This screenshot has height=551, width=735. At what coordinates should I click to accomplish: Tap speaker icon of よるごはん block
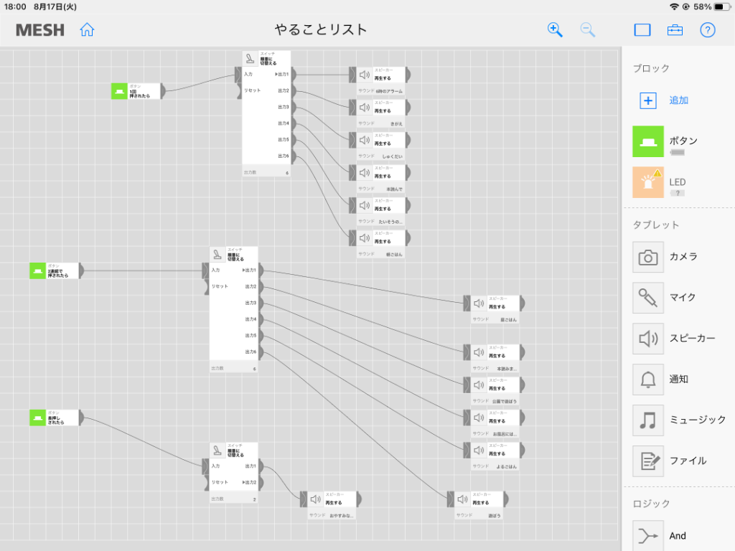click(x=479, y=451)
